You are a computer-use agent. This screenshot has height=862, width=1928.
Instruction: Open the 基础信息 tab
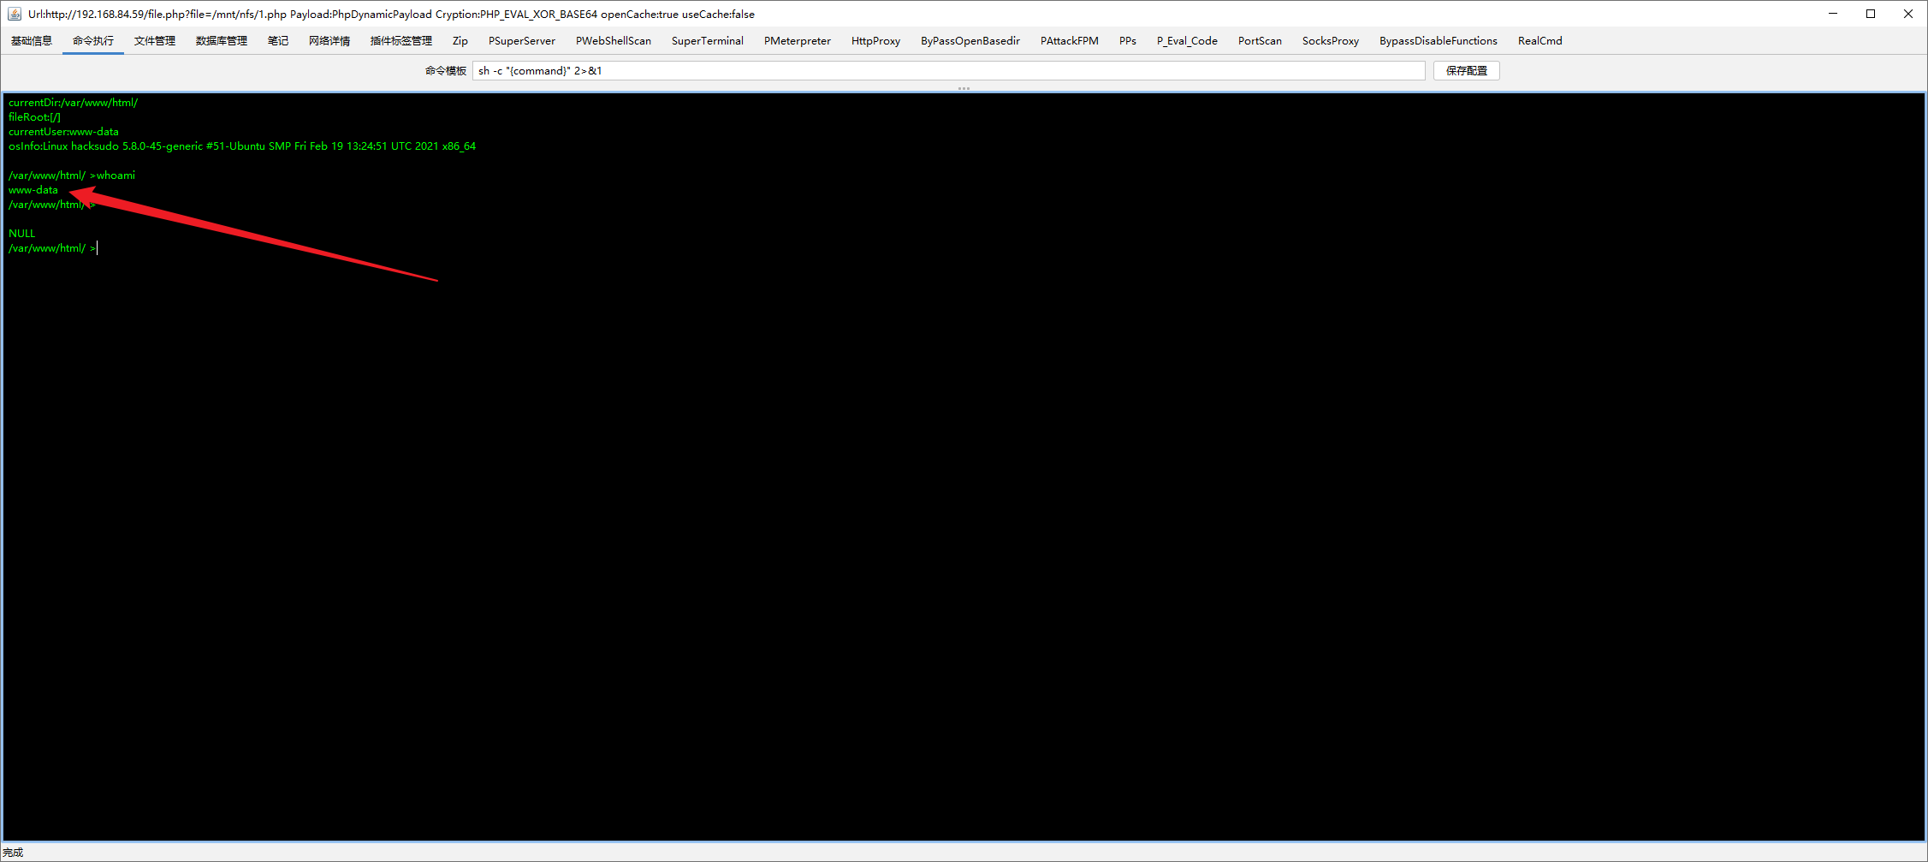[32, 41]
